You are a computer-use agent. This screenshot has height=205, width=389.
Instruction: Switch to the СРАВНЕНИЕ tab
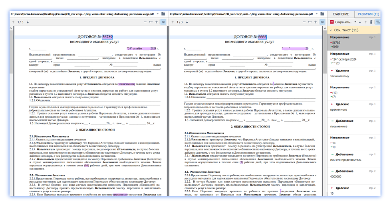pos(341,14)
